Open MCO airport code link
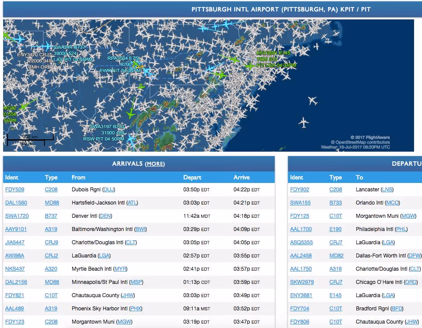The width and height of the screenshot is (422, 328). (392, 203)
